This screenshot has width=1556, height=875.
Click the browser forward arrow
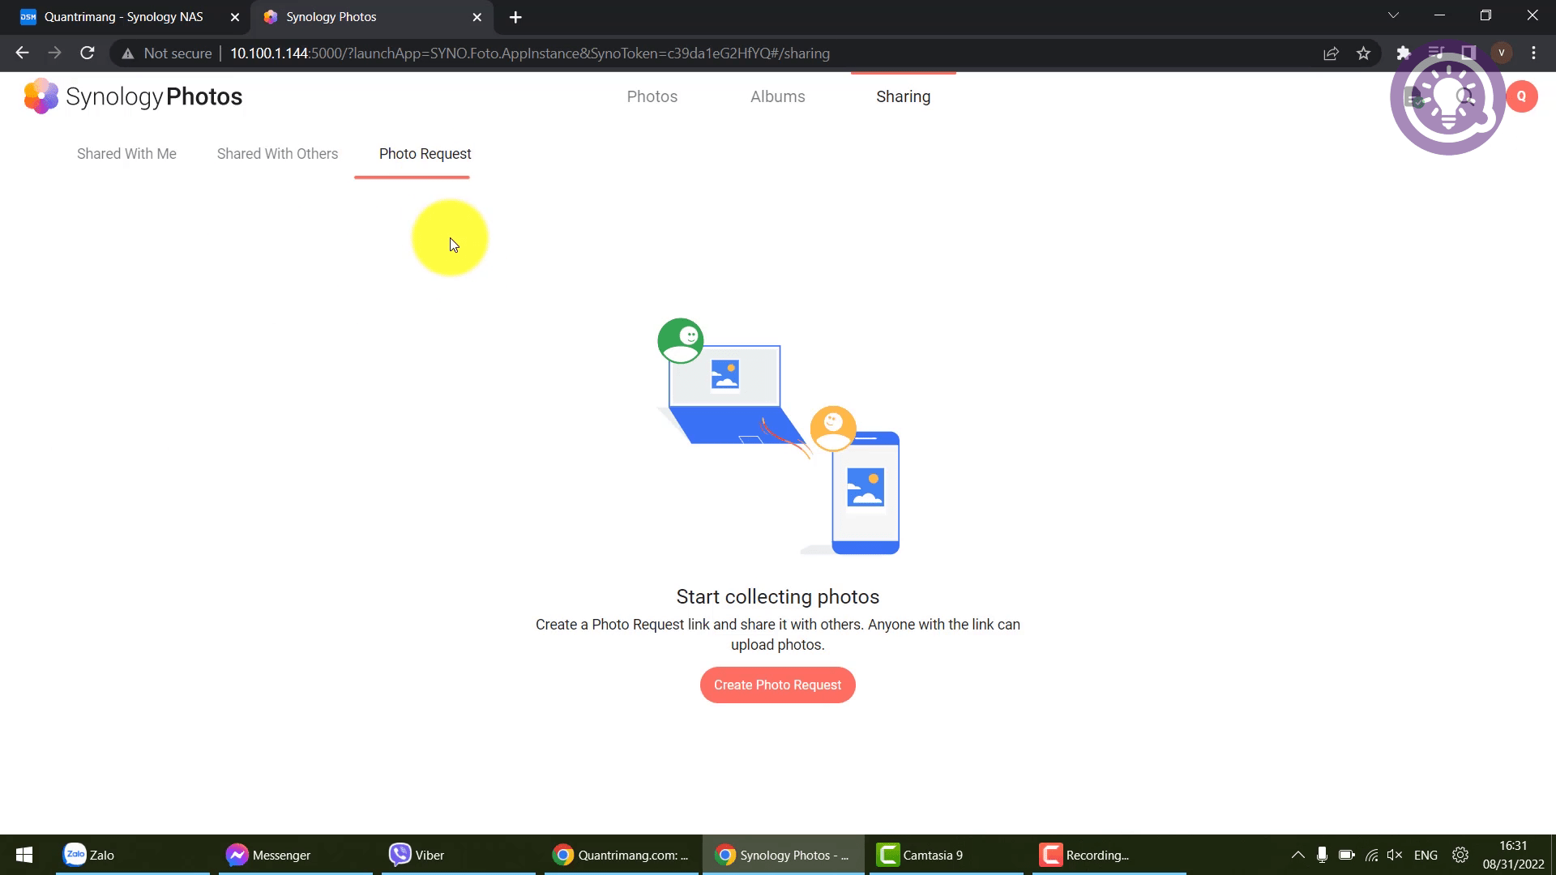pos(54,53)
